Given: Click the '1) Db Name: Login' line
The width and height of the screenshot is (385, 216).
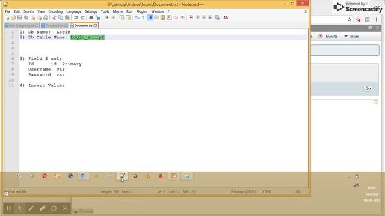Looking at the screenshot, I should click(45, 32).
